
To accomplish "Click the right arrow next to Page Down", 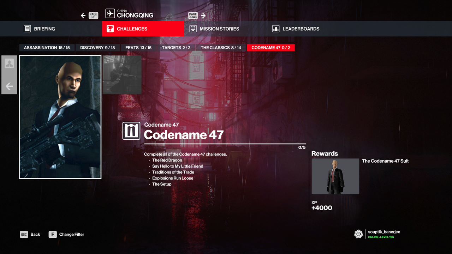I will pyautogui.click(x=203, y=16).
